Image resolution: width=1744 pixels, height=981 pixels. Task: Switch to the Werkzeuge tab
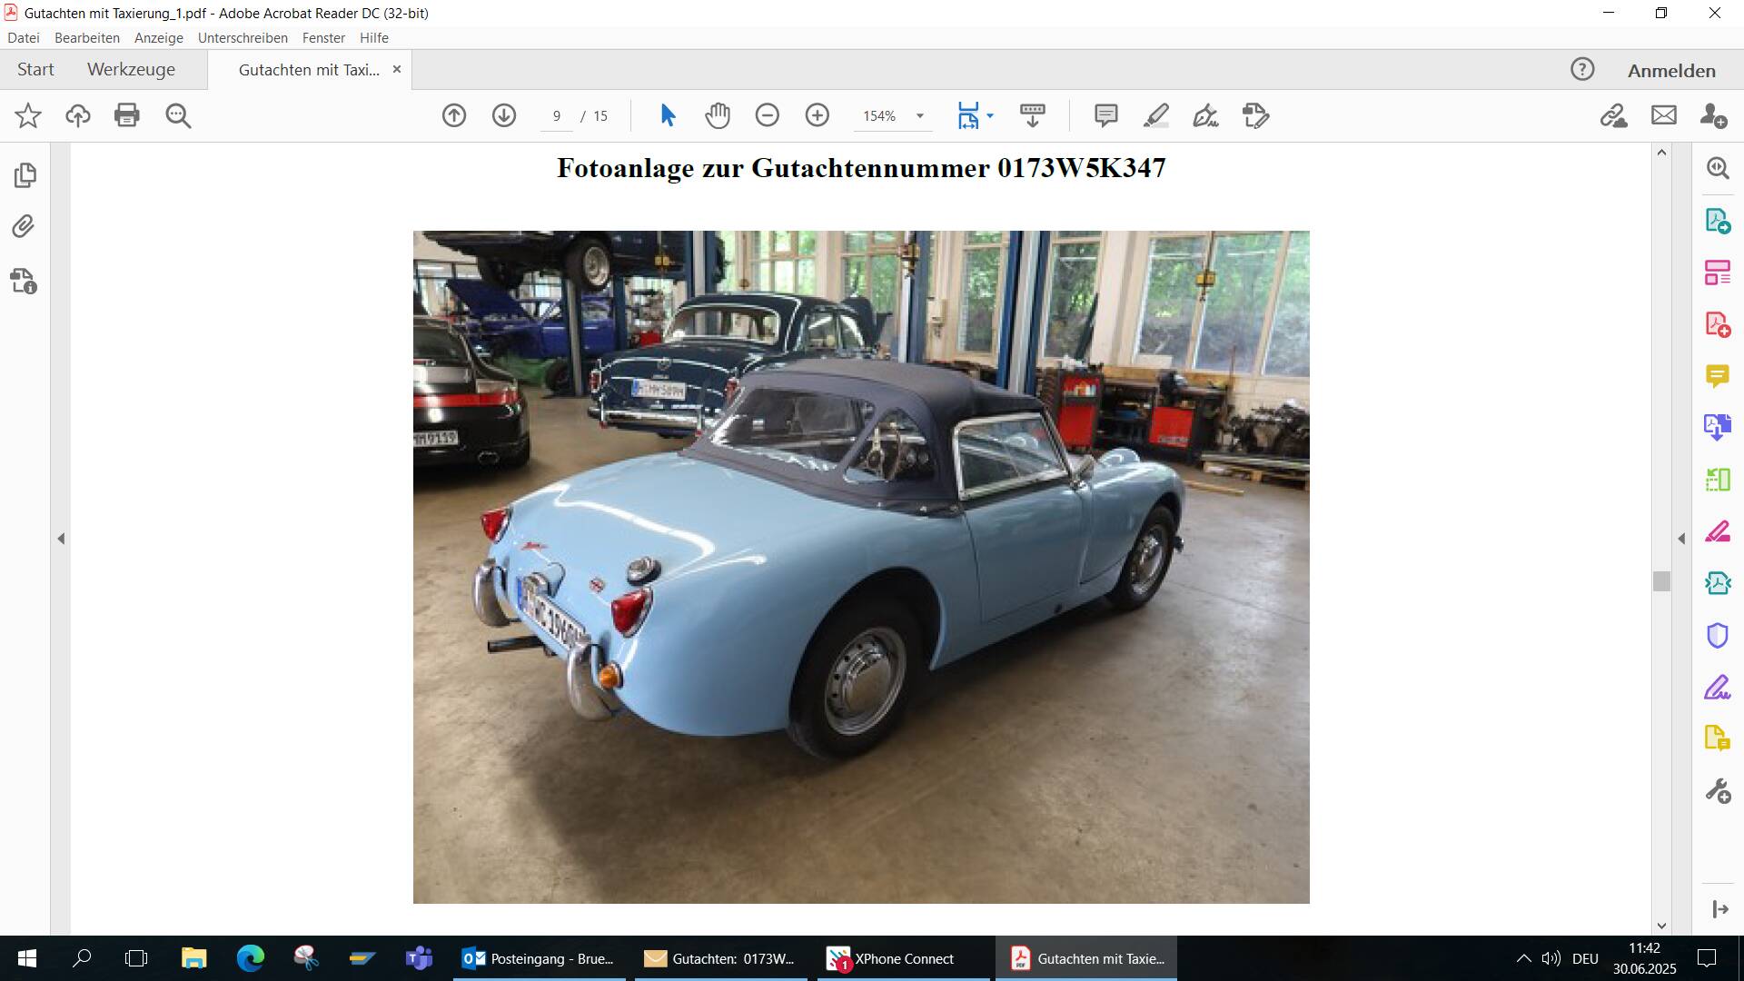pyautogui.click(x=131, y=70)
